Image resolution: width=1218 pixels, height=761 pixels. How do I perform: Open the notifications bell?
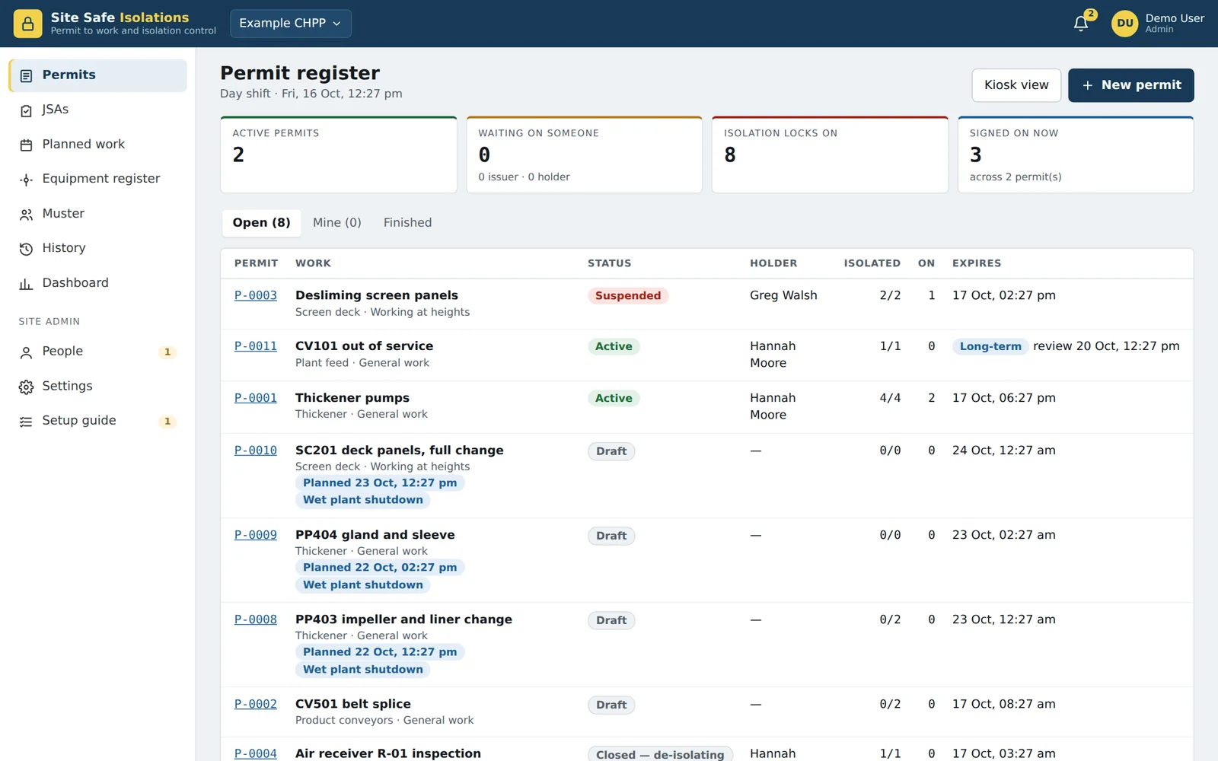pyautogui.click(x=1081, y=24)
